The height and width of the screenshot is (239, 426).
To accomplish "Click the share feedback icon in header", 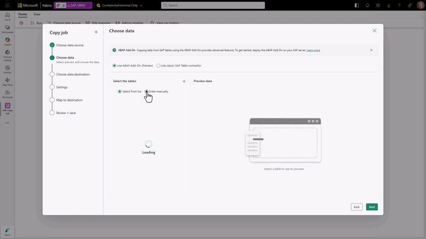I will (409, 5).
